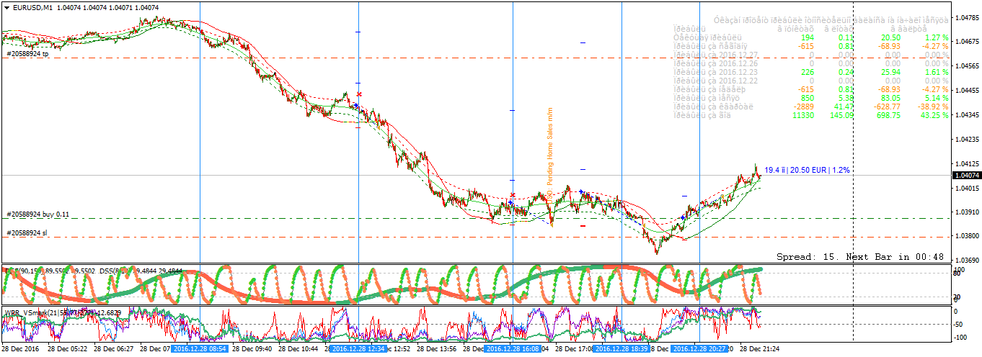982x357 pixels.
Task: Click the 2016.12.28 18:39 time marker
Action: coord(620,349)
